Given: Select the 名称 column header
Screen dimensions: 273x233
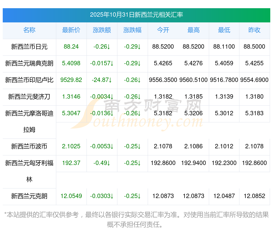Looking at the screenshot, I should (29, 30).
